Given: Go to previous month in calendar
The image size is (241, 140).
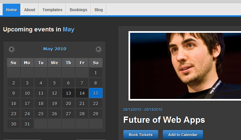Looking at the screenshot, I should pyautogui.click(x=12, y=49).
